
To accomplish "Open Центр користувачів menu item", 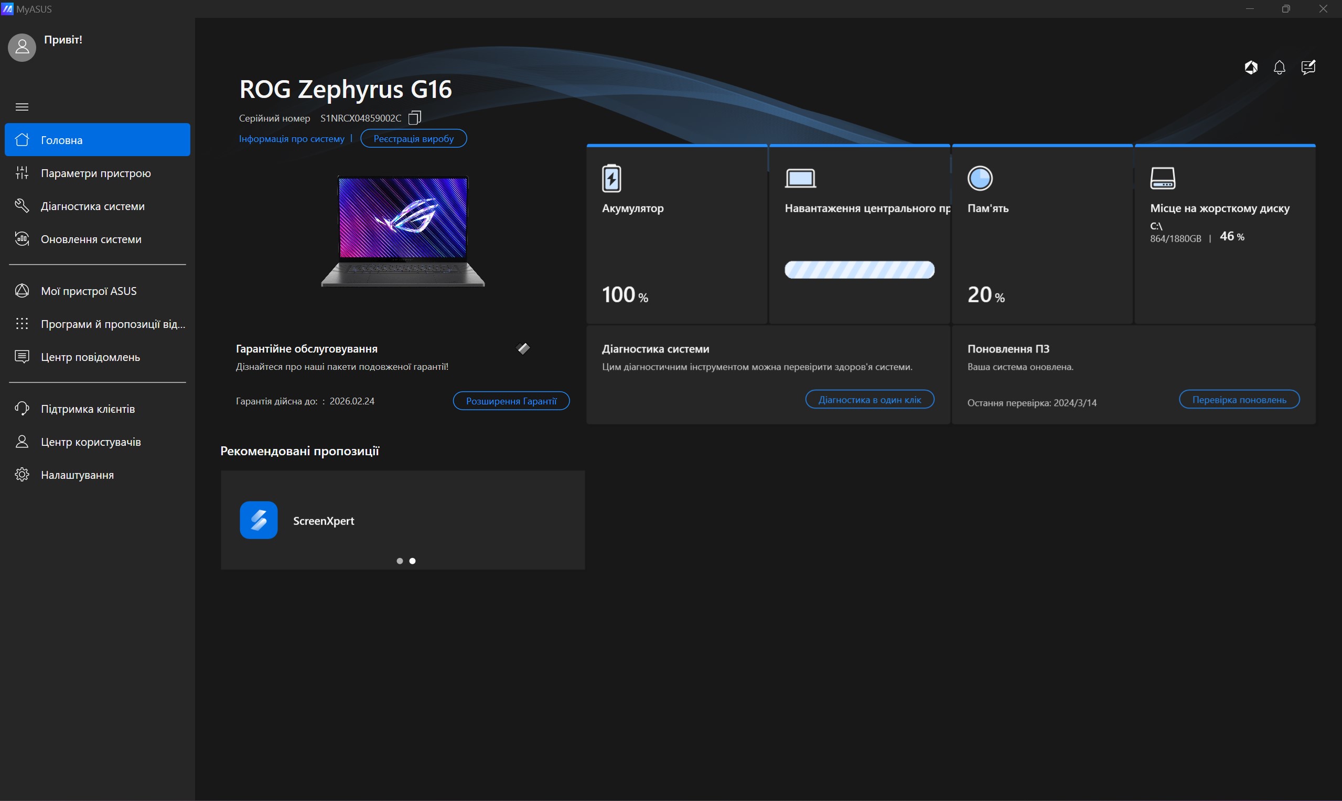I will point(97,441).
